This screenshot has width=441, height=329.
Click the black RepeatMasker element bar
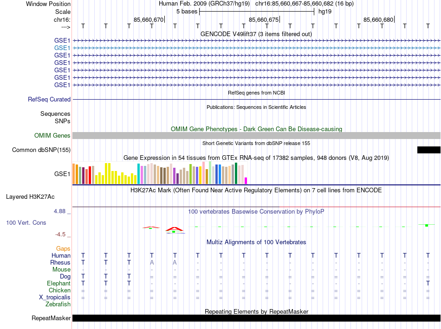tap(256, 318)
